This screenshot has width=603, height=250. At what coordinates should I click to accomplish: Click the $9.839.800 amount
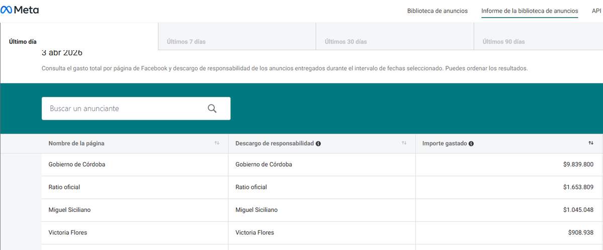(x=578, y=164)
